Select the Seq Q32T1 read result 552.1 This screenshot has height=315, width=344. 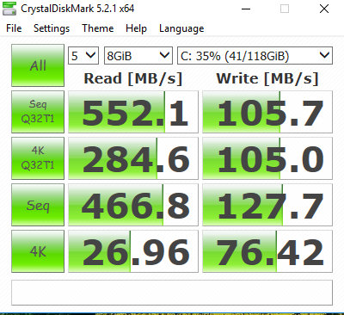(133, 112)
